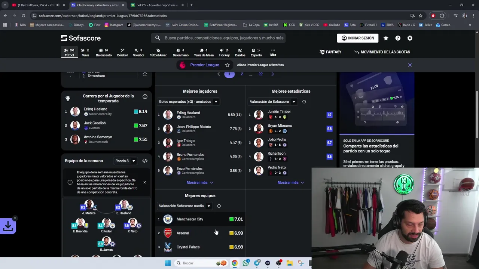The height and width of the screenshot is (269, 479).
Task: Open Valoración de Sofascore dropdown
Action: pyautogui.click(x=273, y=102)
